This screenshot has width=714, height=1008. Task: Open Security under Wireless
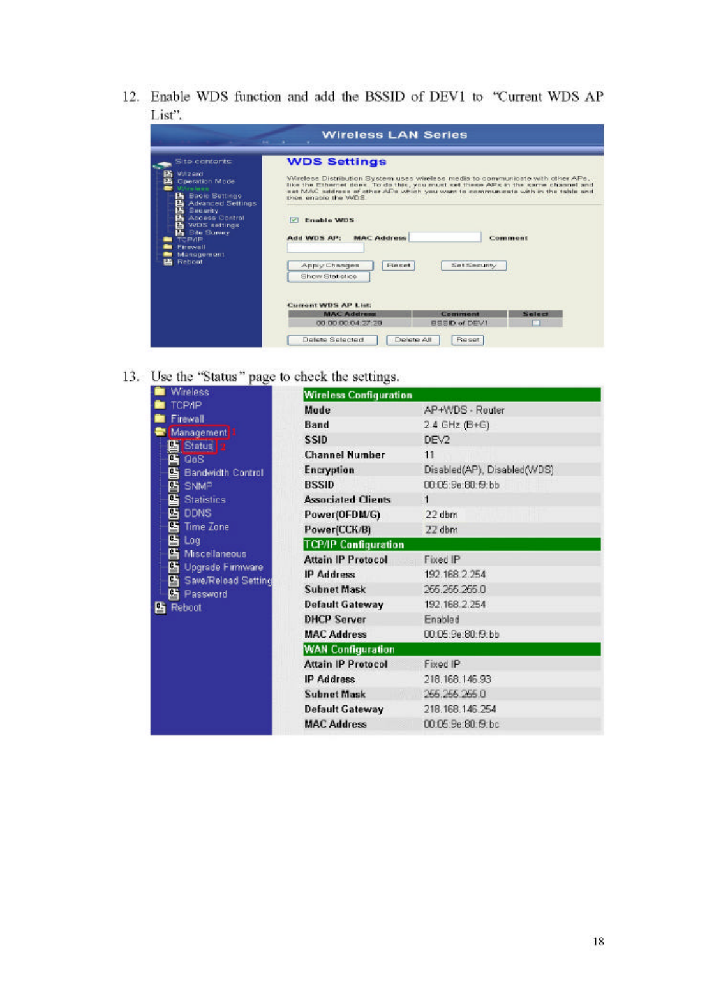(203, 211)
